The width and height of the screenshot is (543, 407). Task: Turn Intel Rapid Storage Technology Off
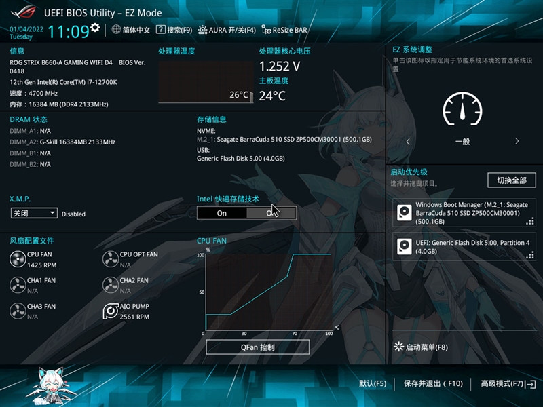(271, 213)
